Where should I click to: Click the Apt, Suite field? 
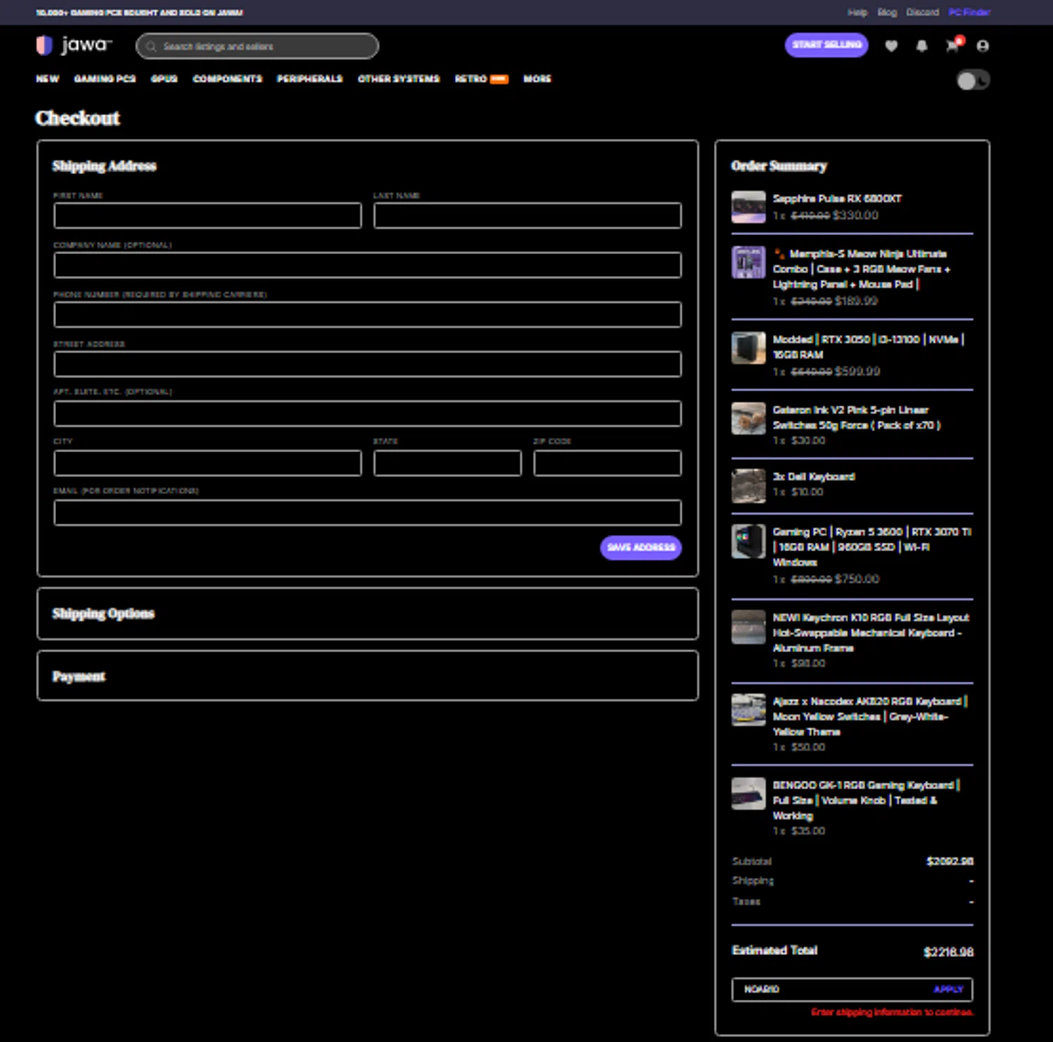(367, 414)
